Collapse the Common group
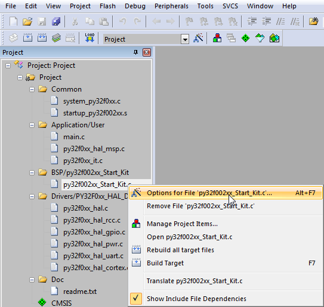 coord(32,89)
